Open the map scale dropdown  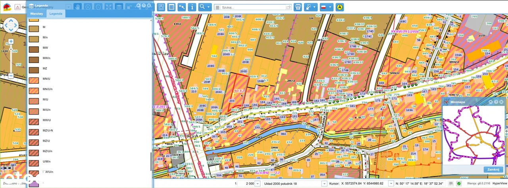coord(257,184)
